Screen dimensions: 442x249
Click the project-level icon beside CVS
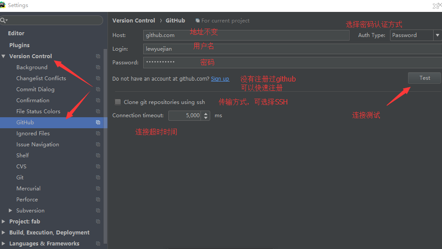click(x=98, y=166)
